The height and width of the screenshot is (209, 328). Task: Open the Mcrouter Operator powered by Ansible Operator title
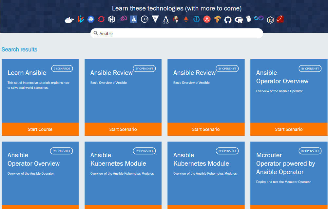tap(285, 163)
